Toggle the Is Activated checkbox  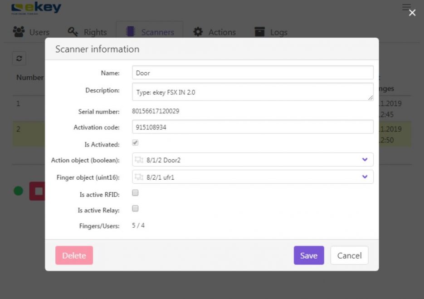[135, 142]
